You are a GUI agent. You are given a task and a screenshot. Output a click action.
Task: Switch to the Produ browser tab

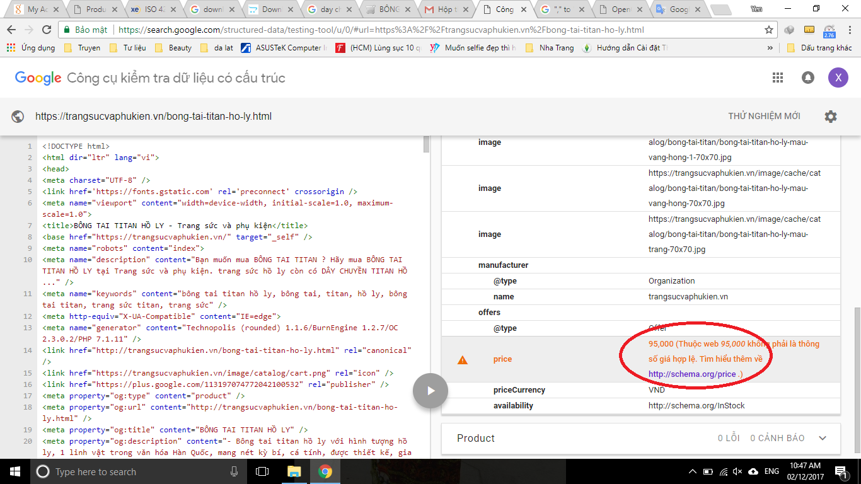[93, 9]
